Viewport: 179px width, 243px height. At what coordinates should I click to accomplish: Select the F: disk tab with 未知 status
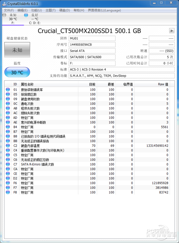pos(13,19)
